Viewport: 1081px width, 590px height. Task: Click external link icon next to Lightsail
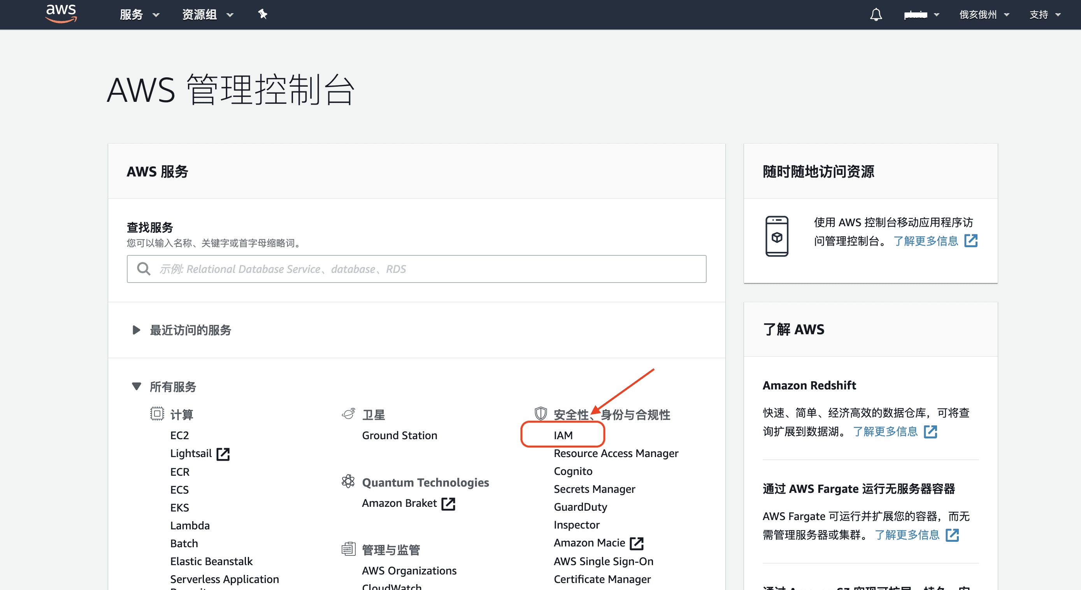click(x=223, y=454)
